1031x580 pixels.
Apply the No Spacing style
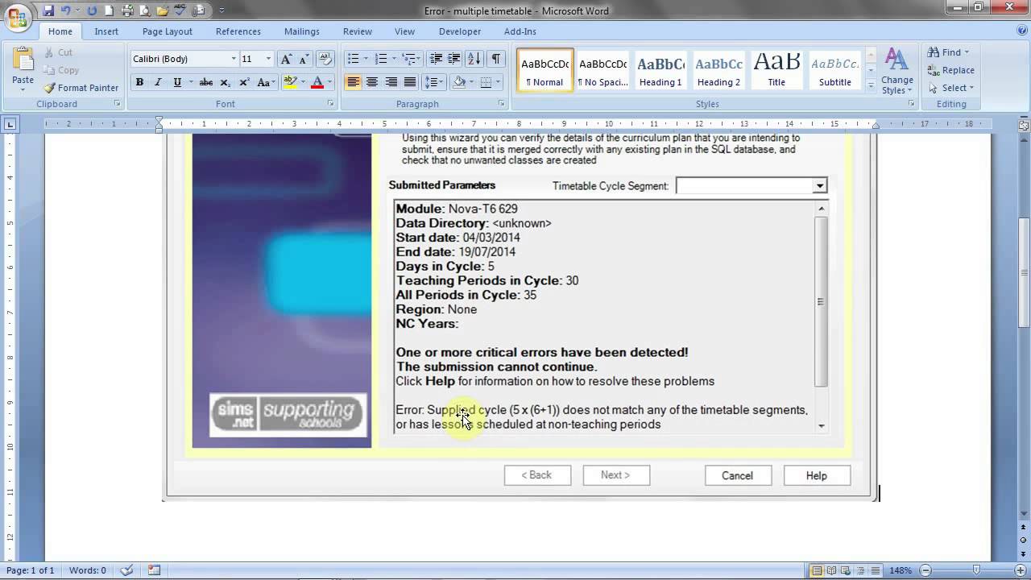[x=602, y=70]
